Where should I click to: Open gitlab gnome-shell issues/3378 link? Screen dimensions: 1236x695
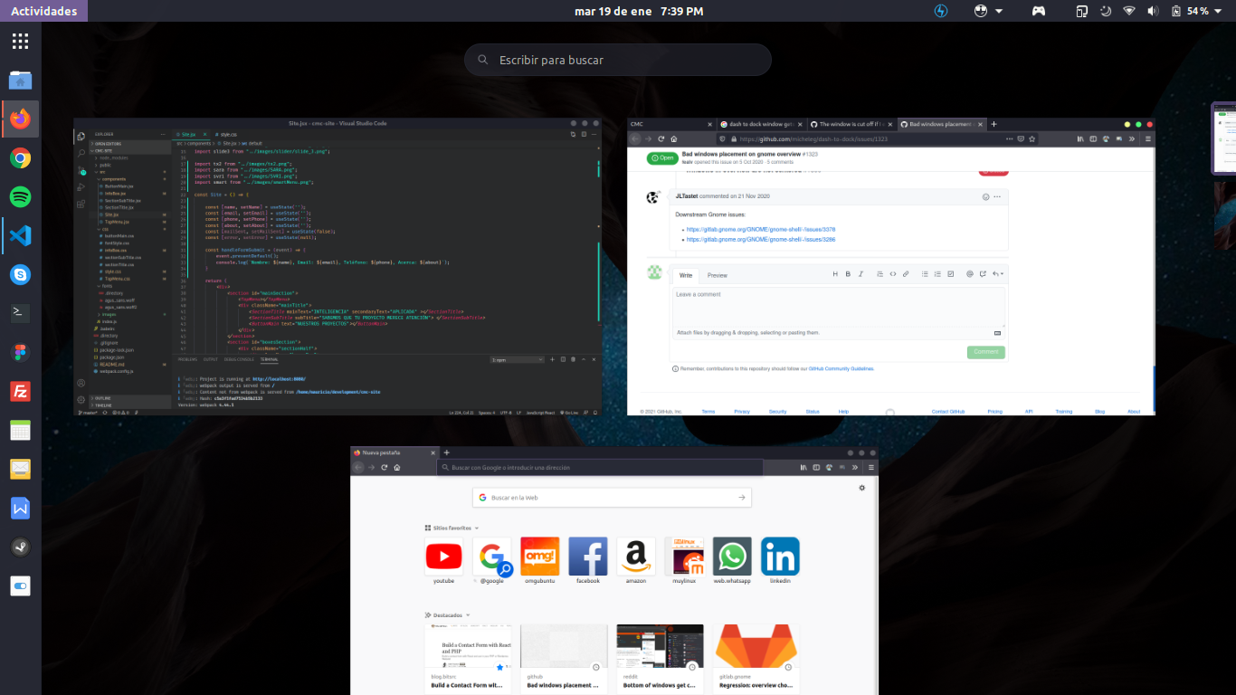[761, 230]
